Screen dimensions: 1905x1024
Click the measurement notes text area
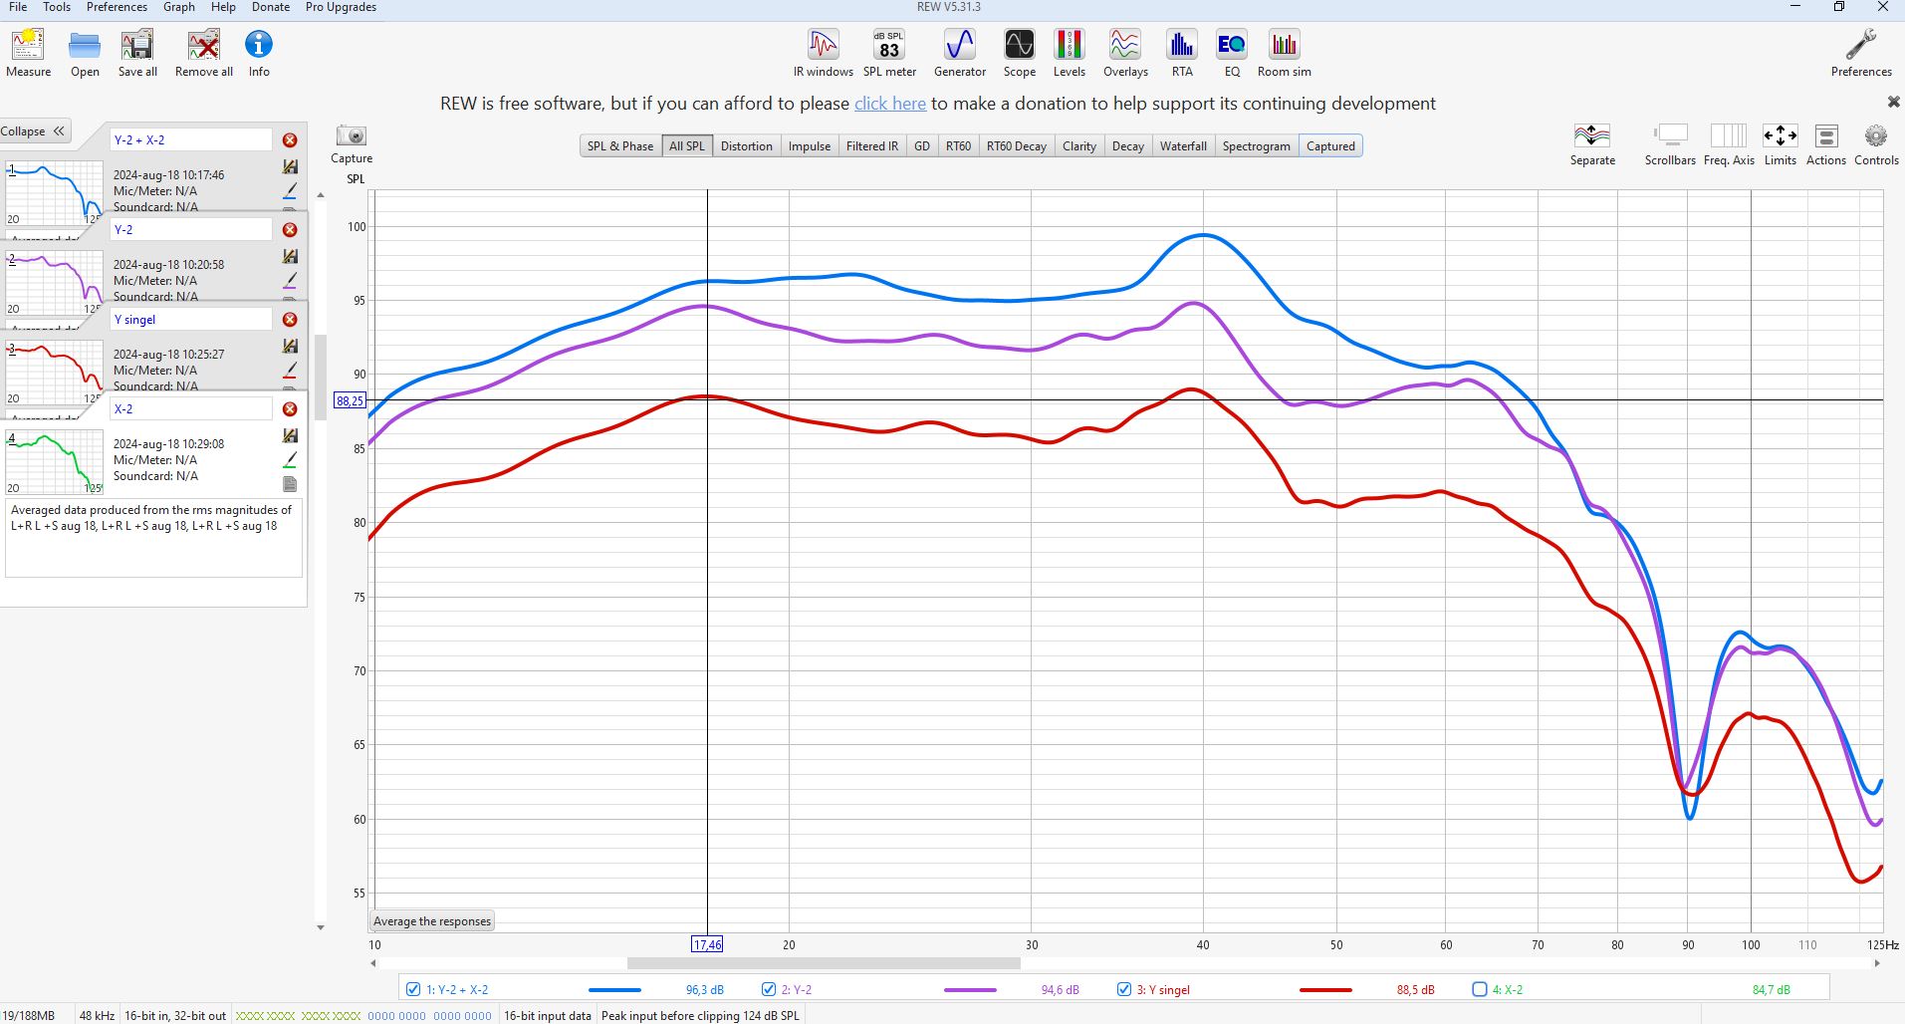154,538
